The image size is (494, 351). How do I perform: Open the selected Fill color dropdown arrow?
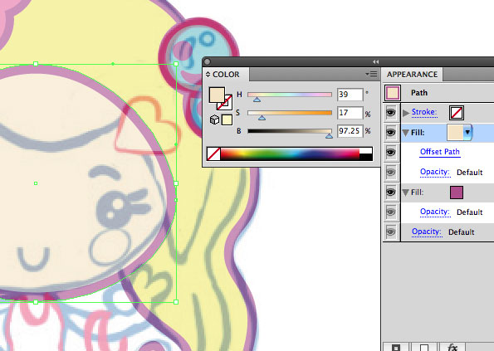click(x=467, y=133)
